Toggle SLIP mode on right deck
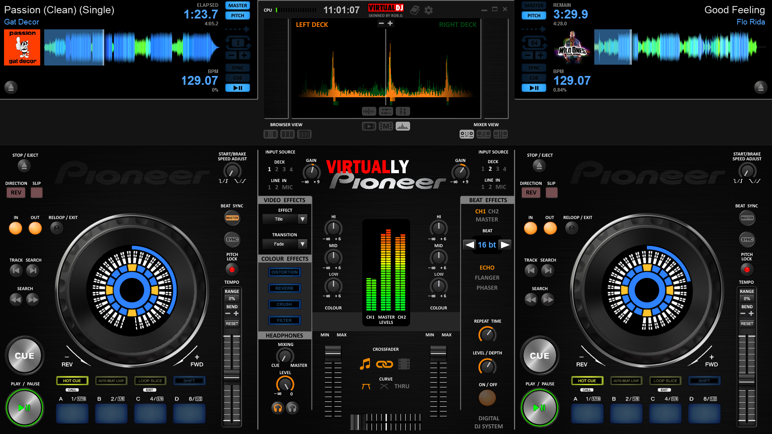Image resolution: width=772 pixels, height=434 pixels. coord(551,192)
